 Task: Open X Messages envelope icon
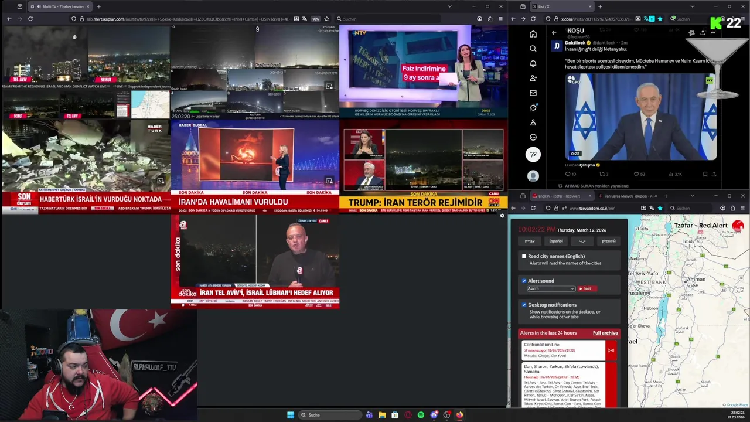tap(533, 93)
